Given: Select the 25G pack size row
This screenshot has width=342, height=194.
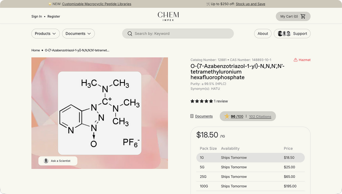Looking at the screenshot, I should tap(251, 176).
